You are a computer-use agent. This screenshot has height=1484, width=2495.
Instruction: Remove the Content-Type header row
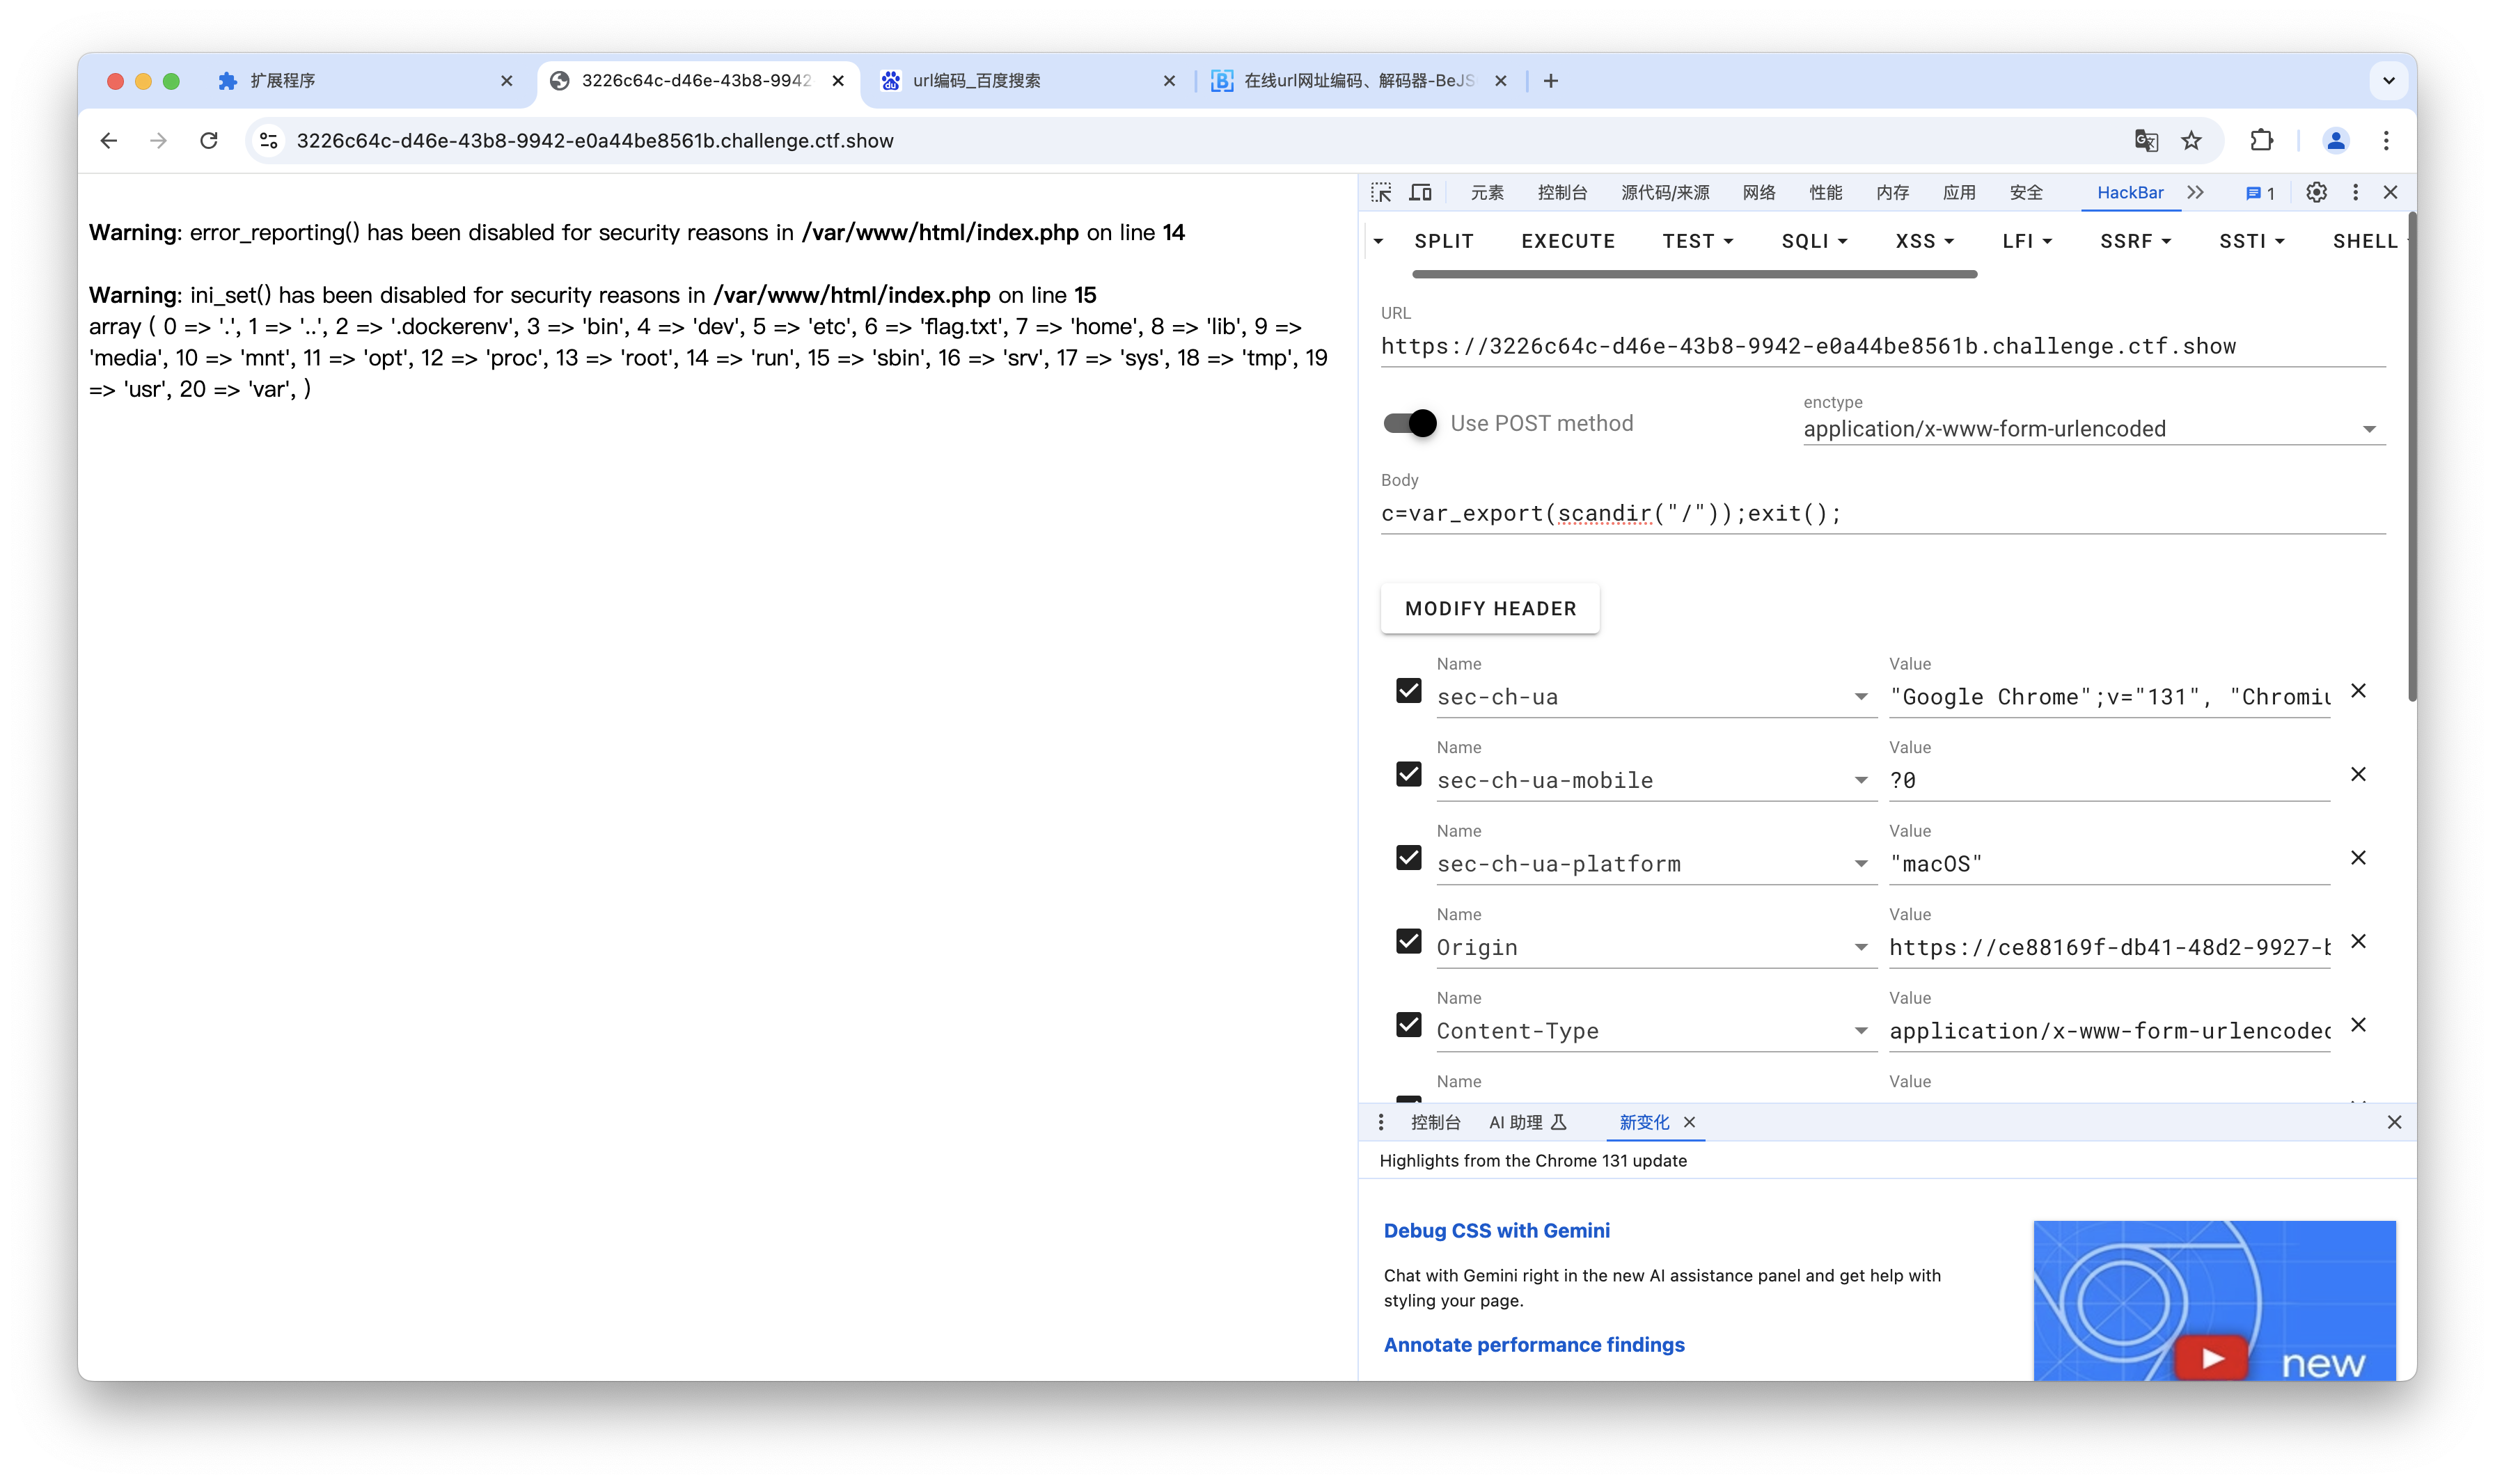click(x=2358, y=1025)
